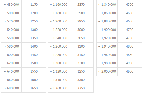Select the 4950 value cell
The height and width of the screenshot is (94, 143).
click(x=130, y=72)
